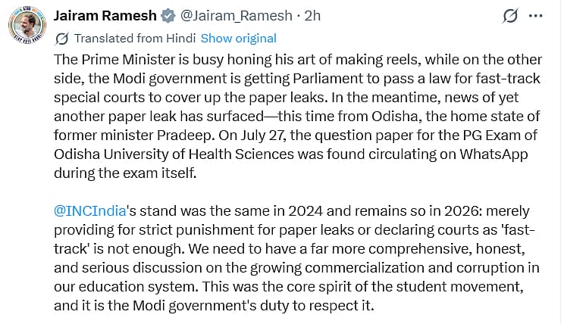Click the display name Jairam Ramesh
Screen dimensions: 564x324
[x=105, y=16]
